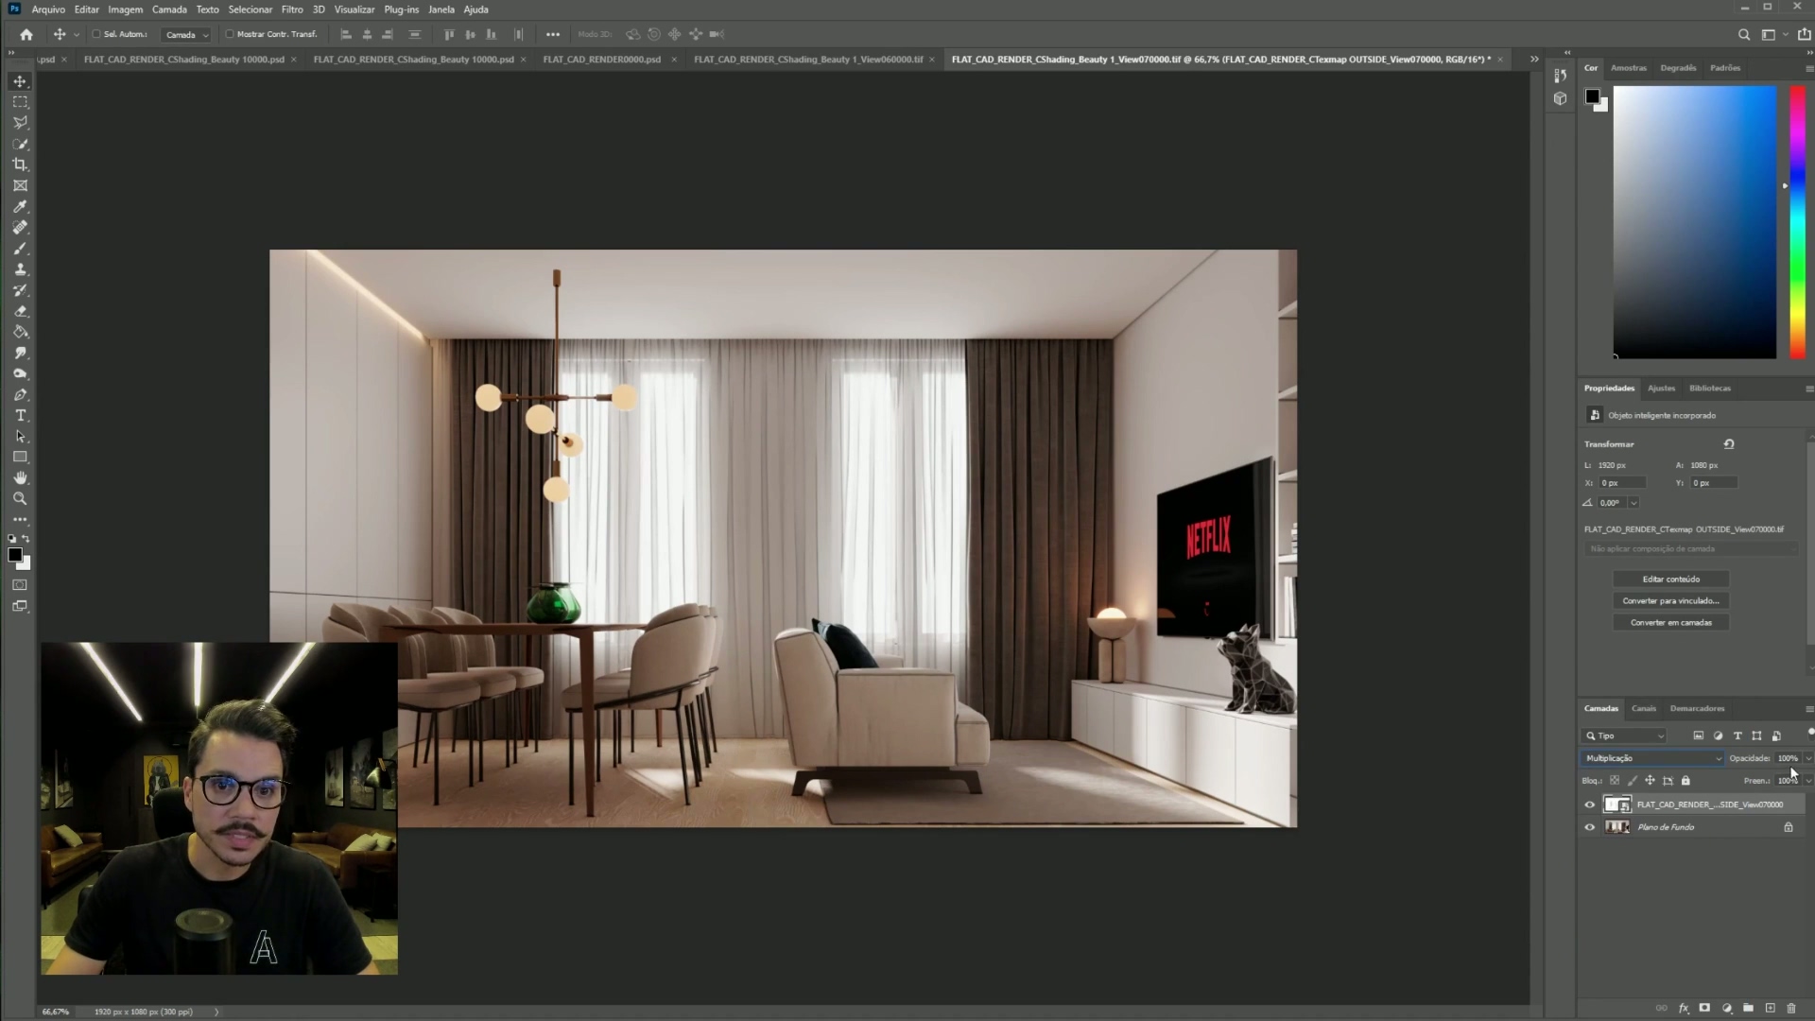Enable Mostrar Contr. Transf. checkbox
Image resolution: width=1815 pixels, height=1021 pixels.
[x=230, y=34]
